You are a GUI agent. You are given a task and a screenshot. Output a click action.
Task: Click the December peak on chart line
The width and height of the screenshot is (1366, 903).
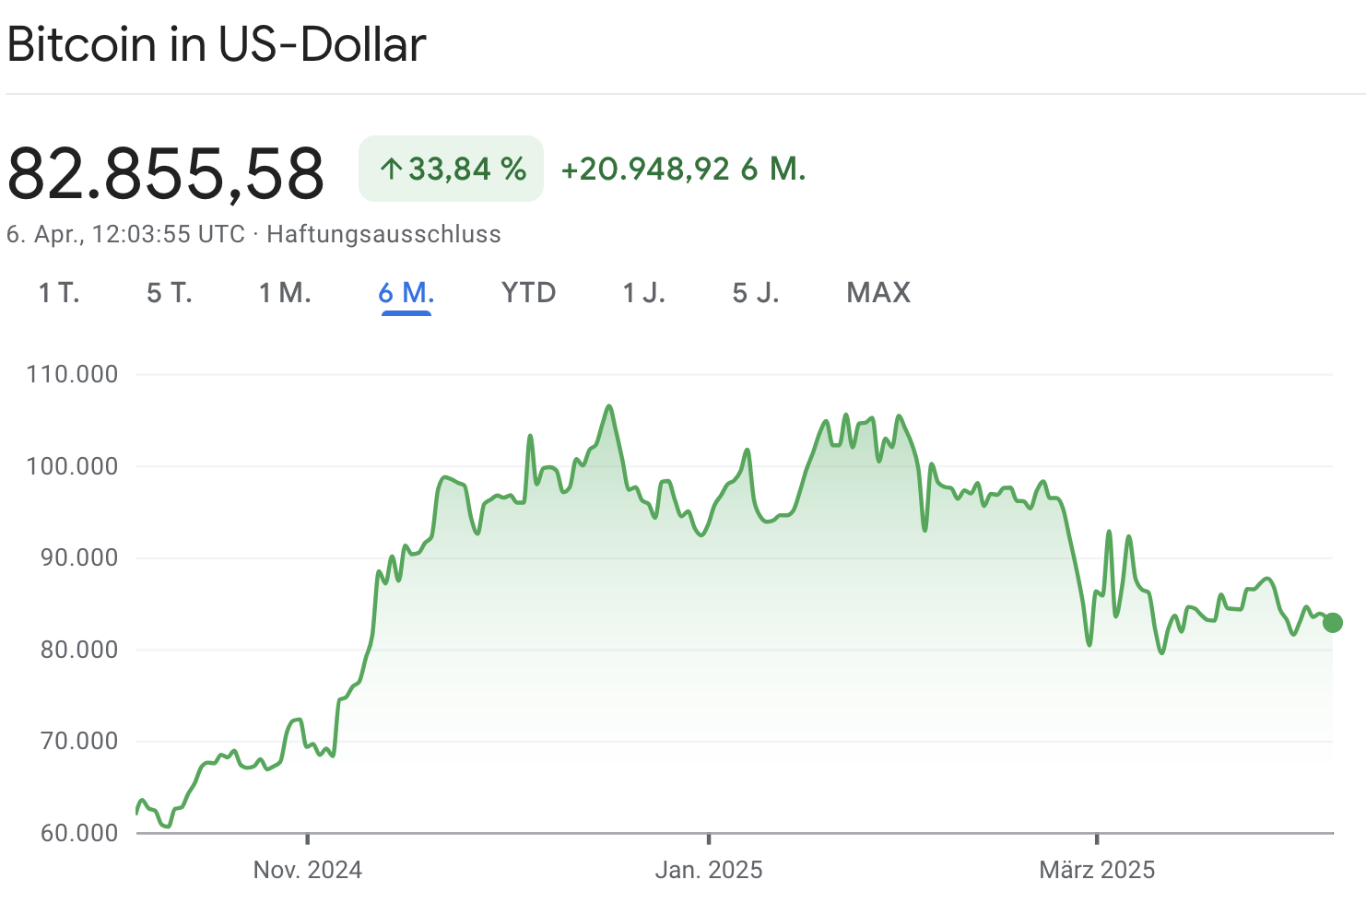click(x=609, y=406)
